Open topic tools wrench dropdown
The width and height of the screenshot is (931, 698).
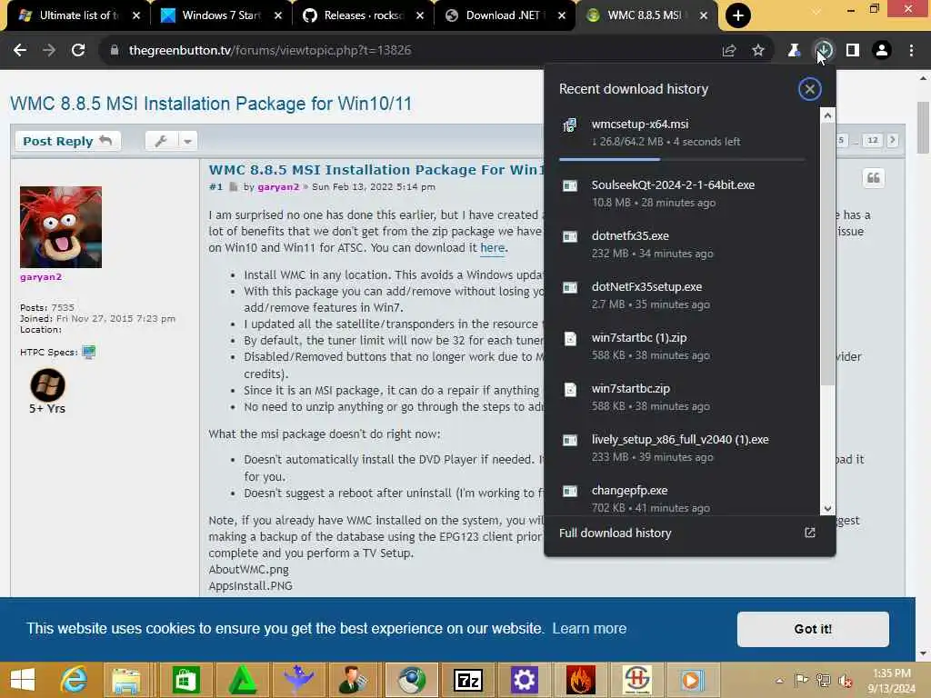[x=172, y=141]
